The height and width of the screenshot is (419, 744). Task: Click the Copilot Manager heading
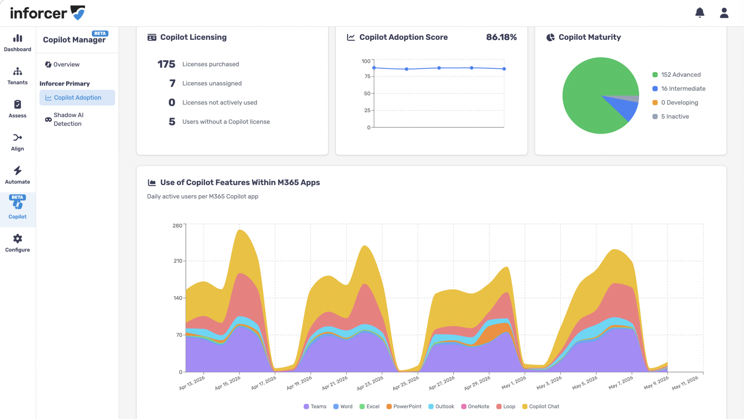coord(74,40)
